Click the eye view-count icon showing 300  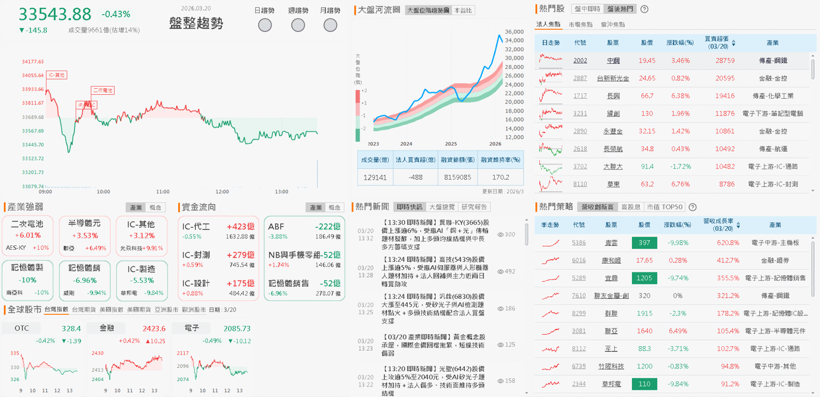500,234
